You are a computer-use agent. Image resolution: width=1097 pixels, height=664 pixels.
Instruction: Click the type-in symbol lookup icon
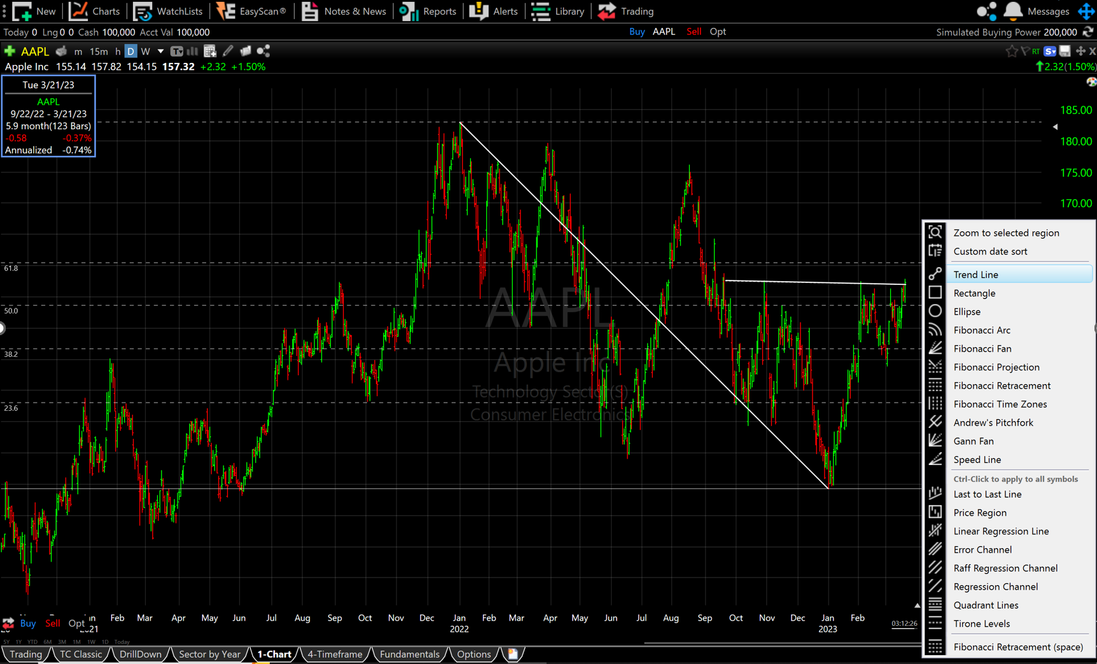coord(61,51)
